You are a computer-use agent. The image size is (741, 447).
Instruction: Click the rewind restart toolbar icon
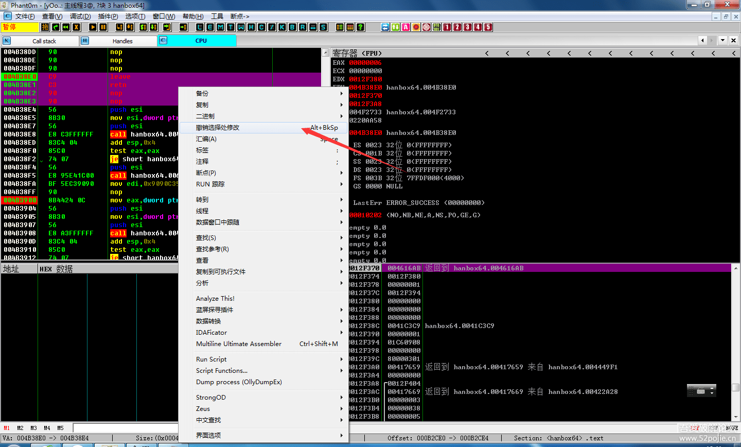click(x=66, y=27)
